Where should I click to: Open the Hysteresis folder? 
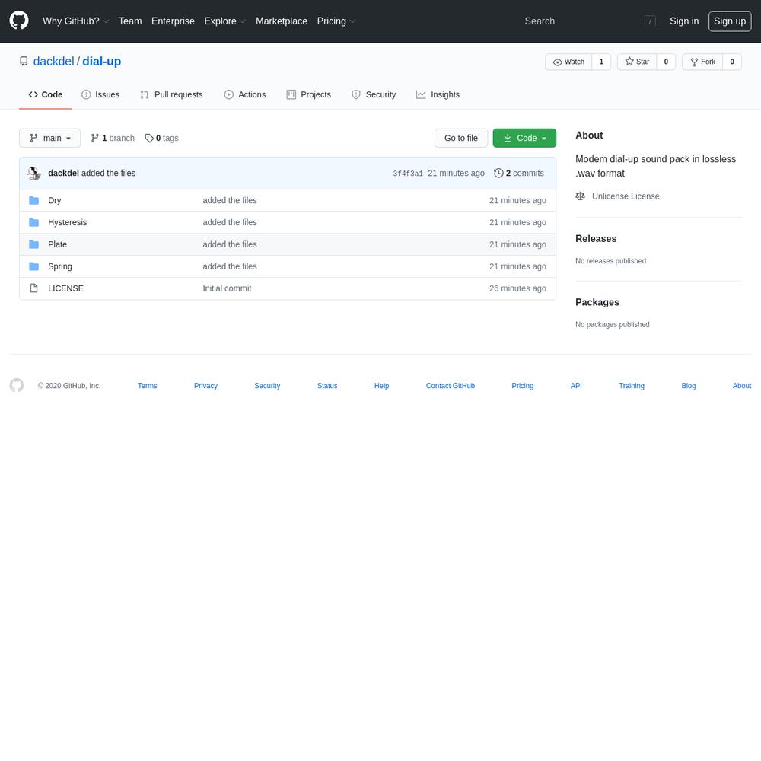pos(68,222)
